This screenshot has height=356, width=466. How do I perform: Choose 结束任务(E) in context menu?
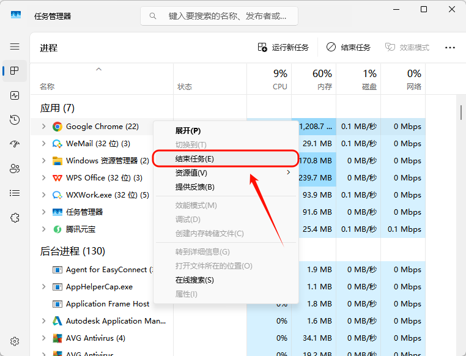click(226, 158)
